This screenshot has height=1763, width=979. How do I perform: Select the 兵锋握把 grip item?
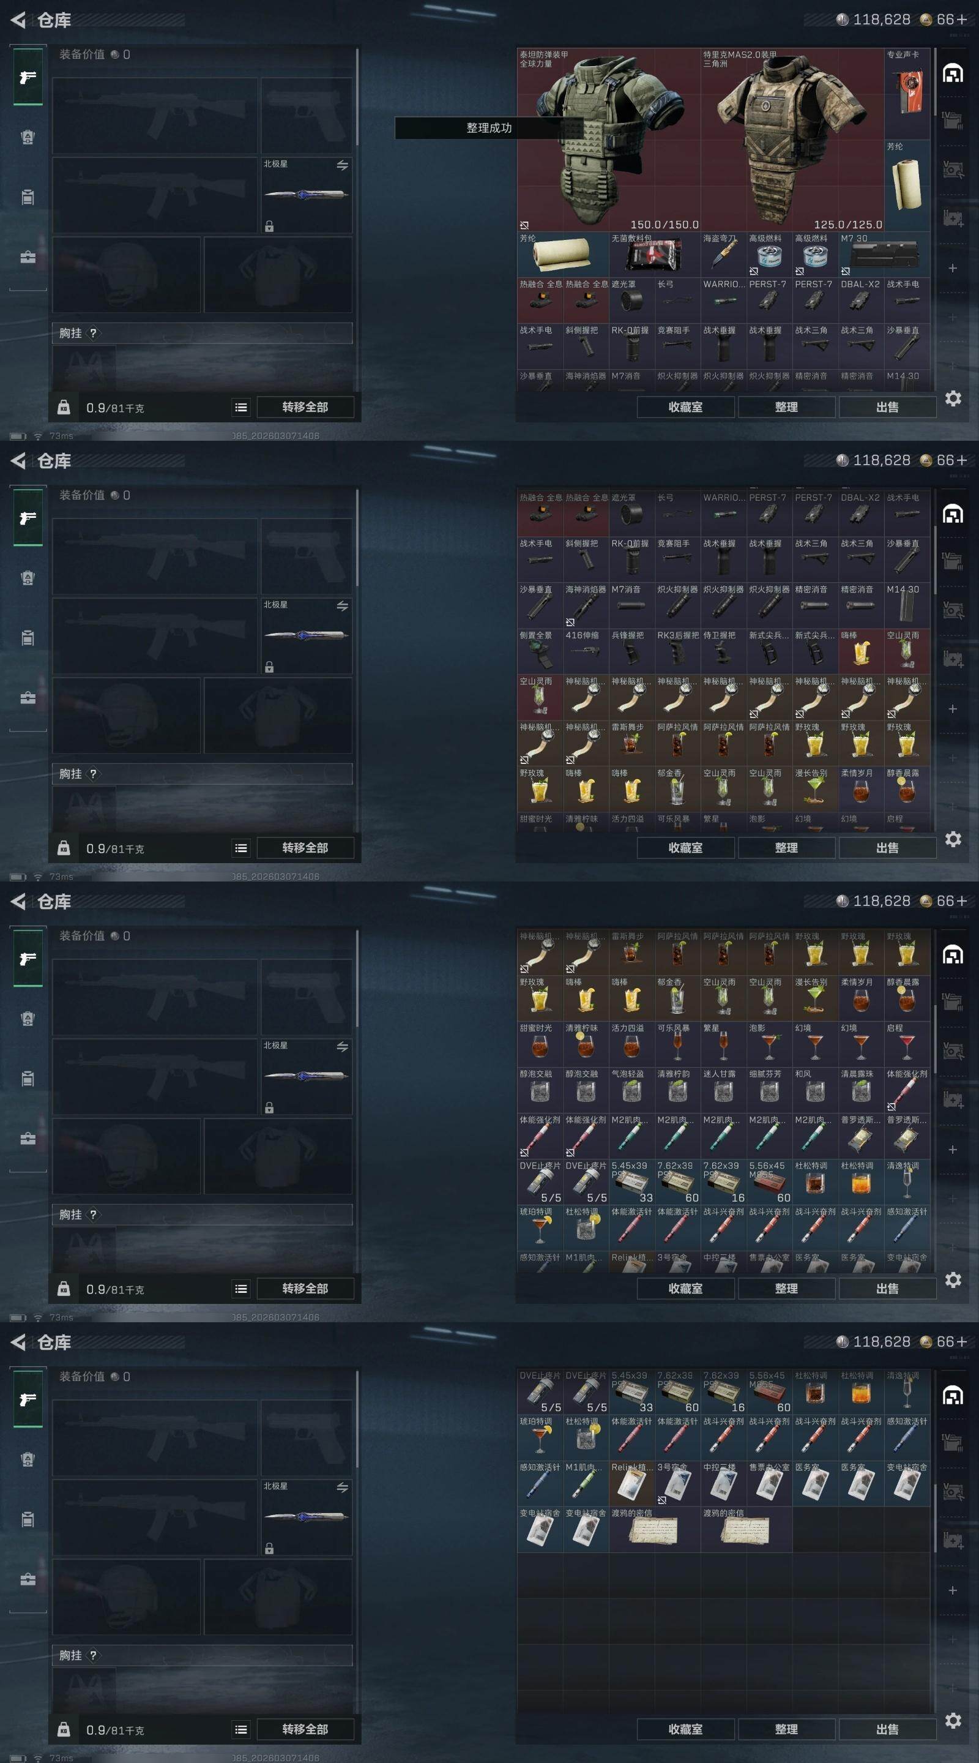coord(631,651)
